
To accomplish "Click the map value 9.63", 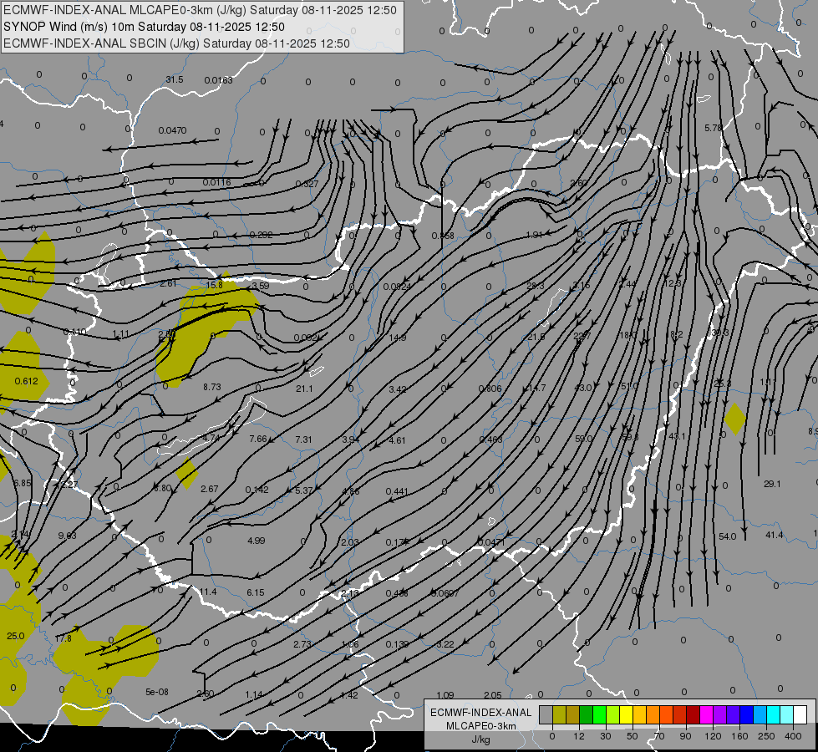I will (x=68, y=536).
